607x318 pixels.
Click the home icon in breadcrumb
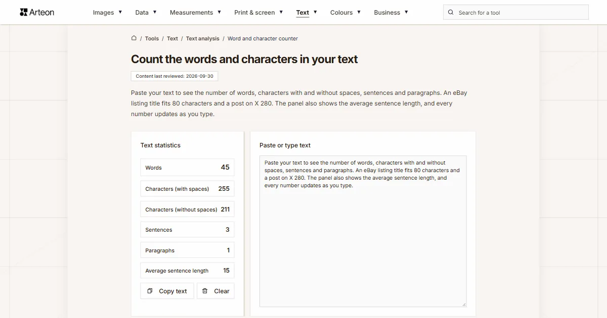click(134, 38)
